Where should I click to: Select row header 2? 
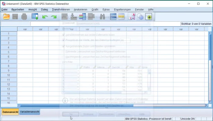pos(9,38)
